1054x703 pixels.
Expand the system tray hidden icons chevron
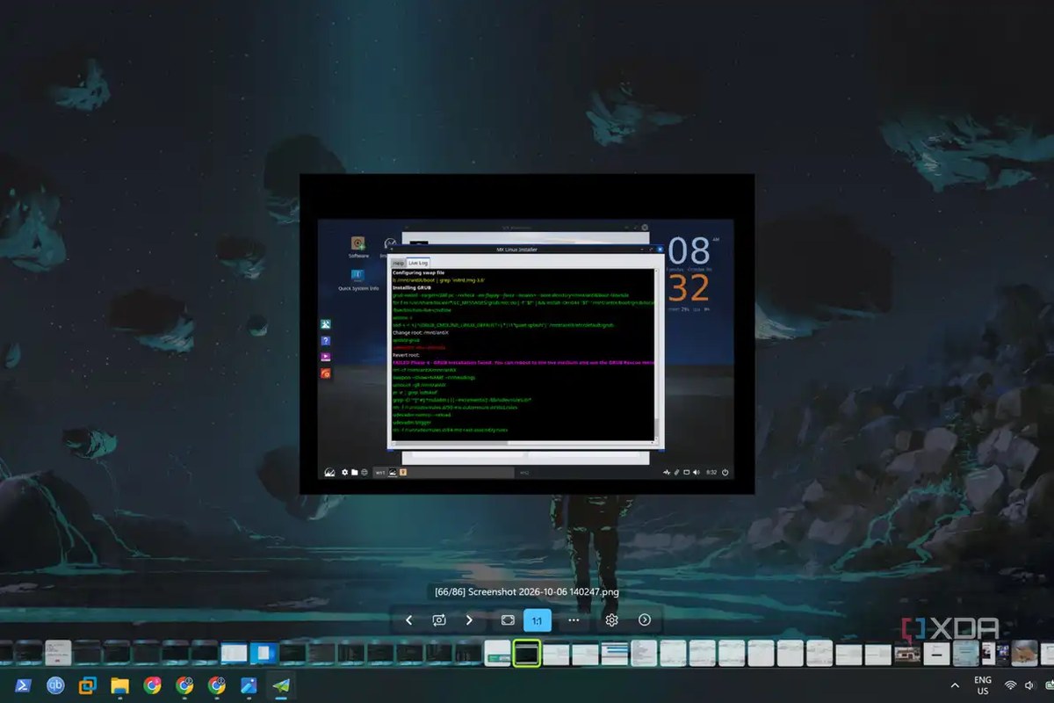coord(955,685)
